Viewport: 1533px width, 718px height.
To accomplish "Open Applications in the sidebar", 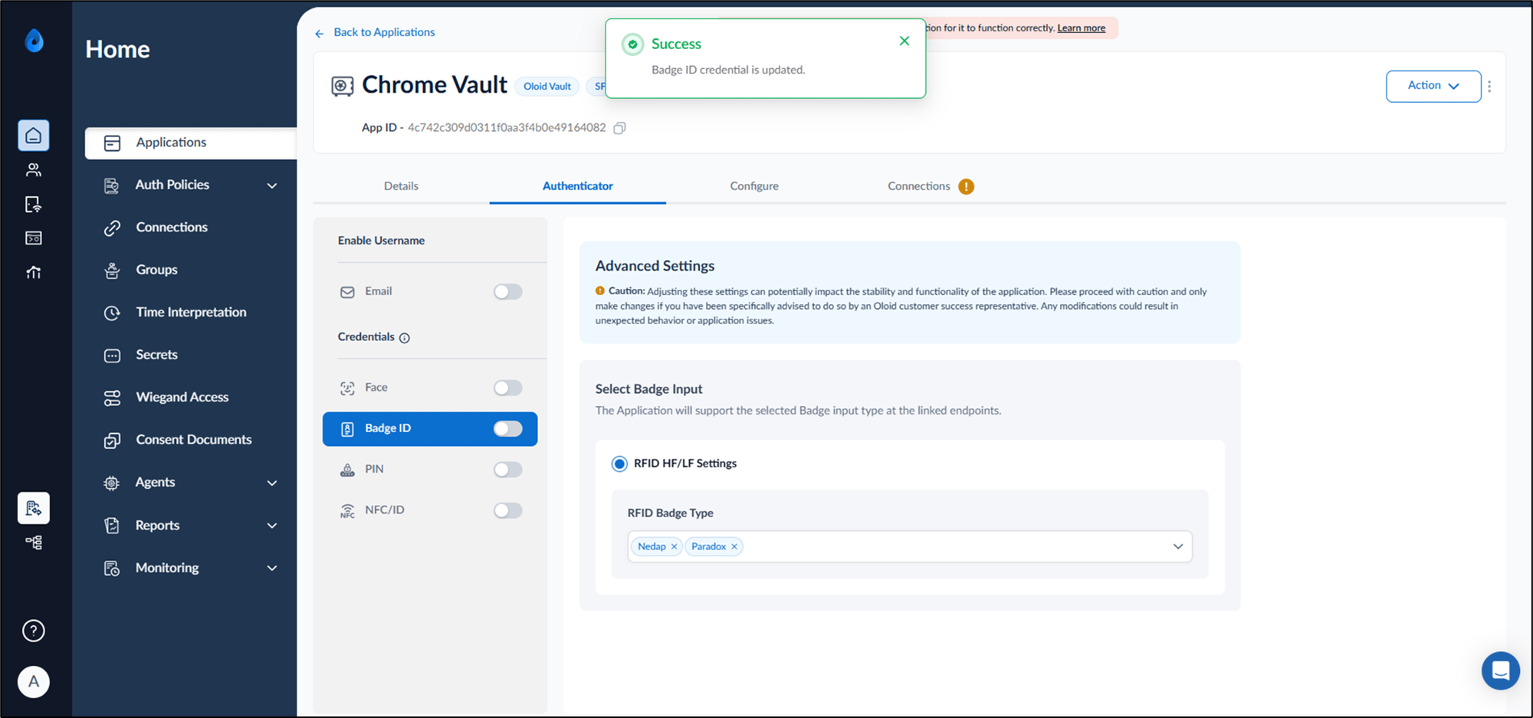I will [190, 143].
